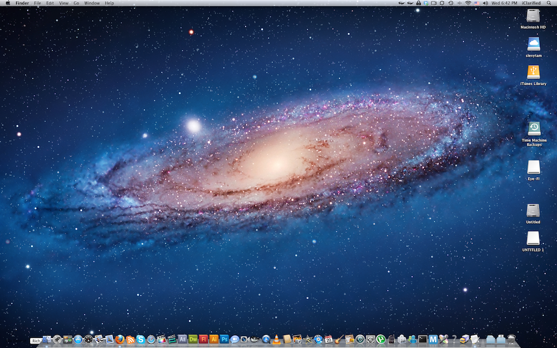The width and height of the screenshot is (557, 348).
Task: Open the Trash in the Dock
Action: [511, 339]
